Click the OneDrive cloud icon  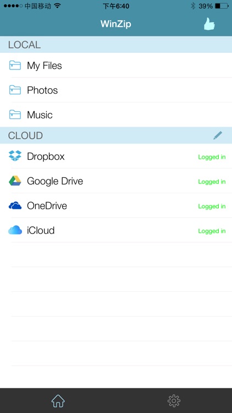(x=15, y=205)
